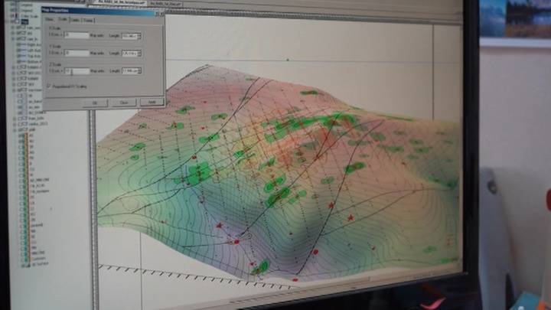551x310 pixels.
Task: Open the Limits tab in Map Properties
Action: coord(75,21)
